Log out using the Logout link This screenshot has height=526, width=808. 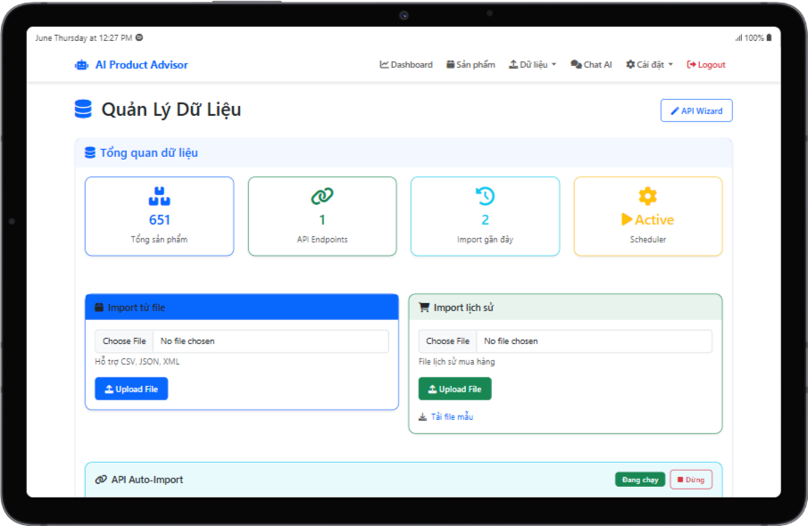pos(706,65)
